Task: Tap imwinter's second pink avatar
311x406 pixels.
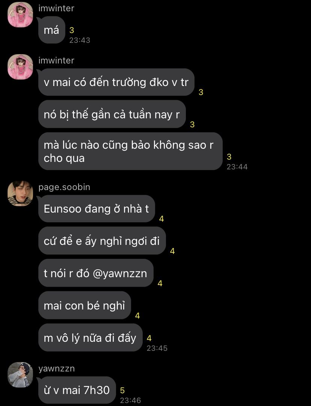Action: click(x=20, y=67)
